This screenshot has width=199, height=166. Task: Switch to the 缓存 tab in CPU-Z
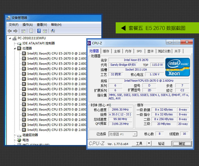[106, 51]
